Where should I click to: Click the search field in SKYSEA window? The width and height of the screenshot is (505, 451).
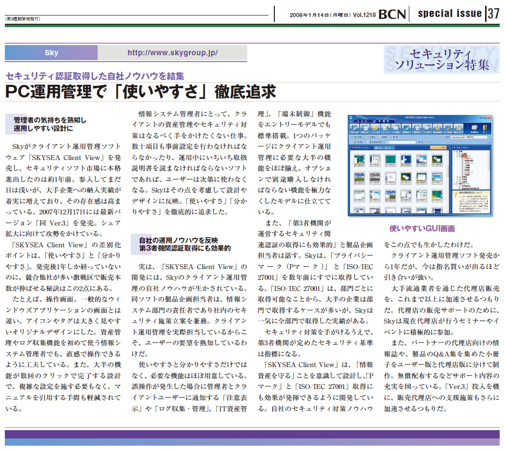[401, 142]
